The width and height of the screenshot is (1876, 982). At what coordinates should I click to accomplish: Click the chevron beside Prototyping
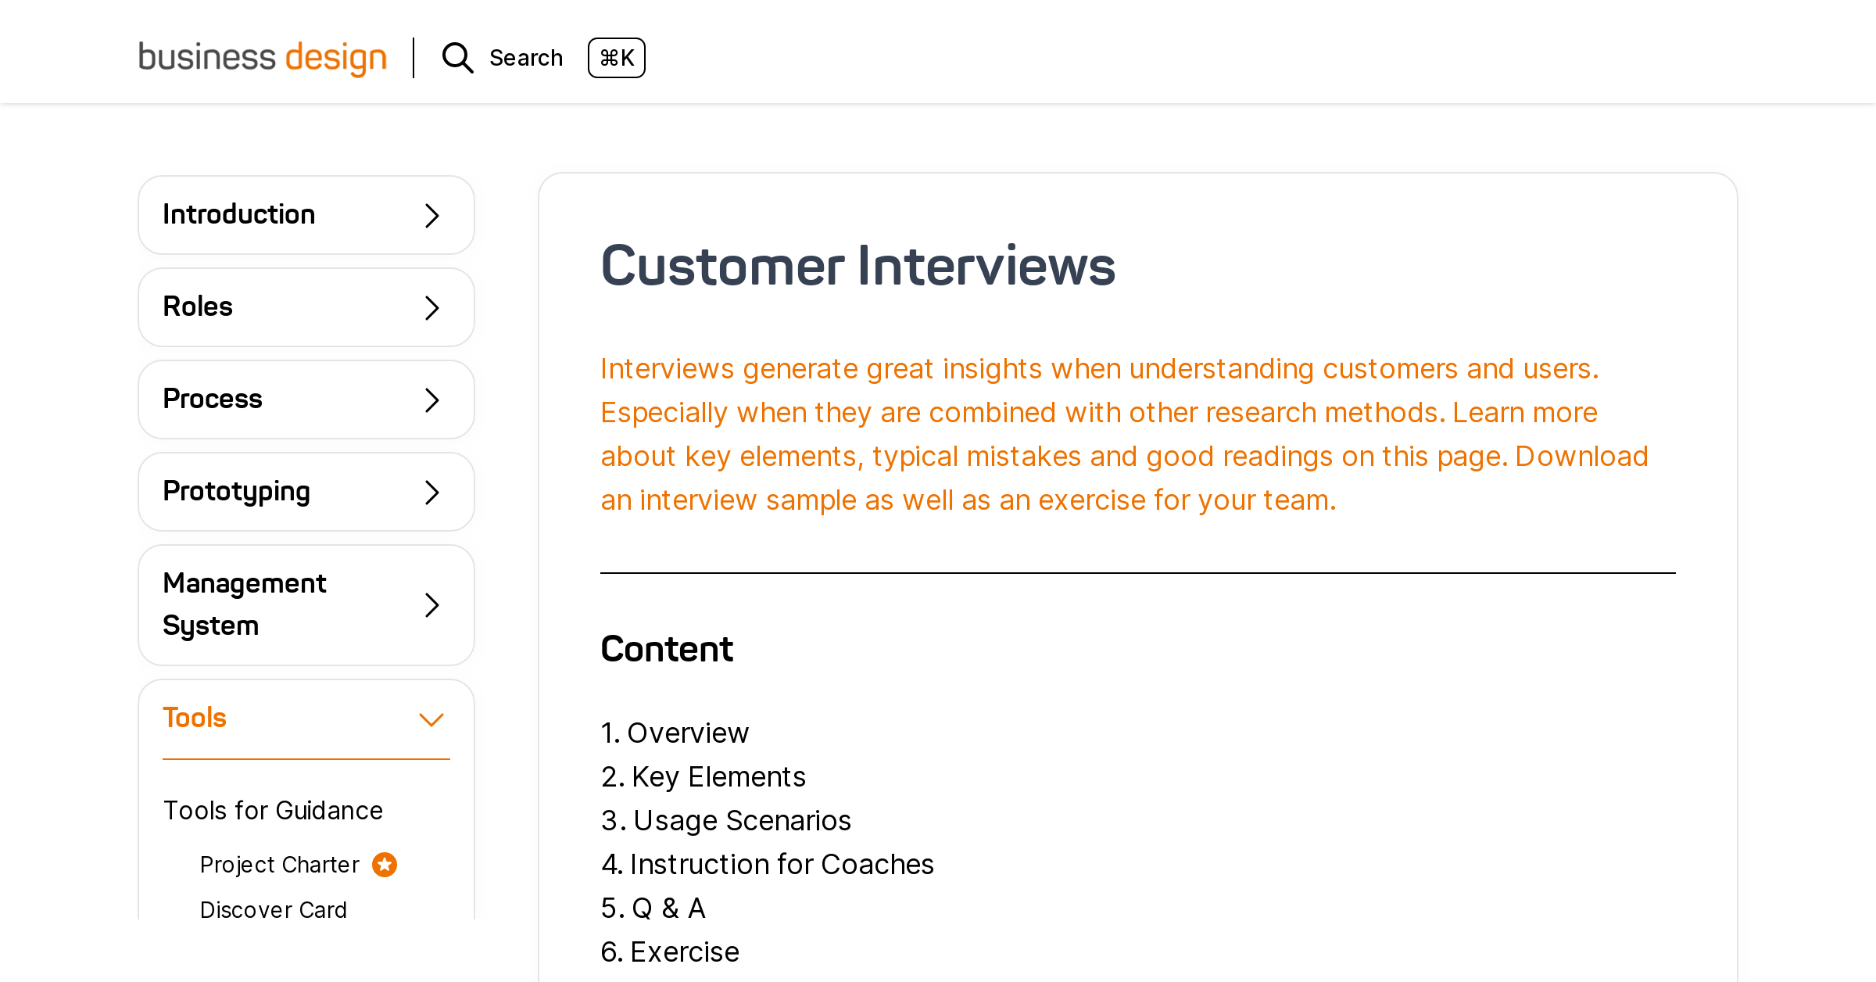pyautogui.click(x=431, y=492)
